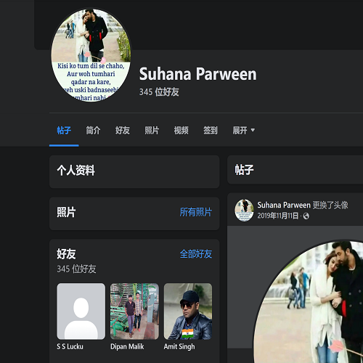
Task: Click the small avatar on the post
Action: 244,210
